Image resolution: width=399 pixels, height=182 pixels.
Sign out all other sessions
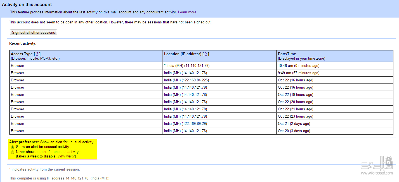[34, 32]
